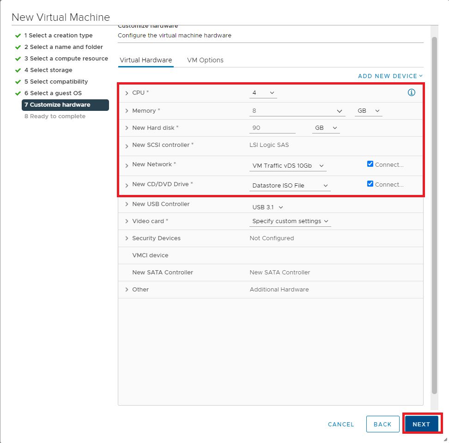
Task: Open the Datastore ISO File dropdown
Action: pos(290,186)
